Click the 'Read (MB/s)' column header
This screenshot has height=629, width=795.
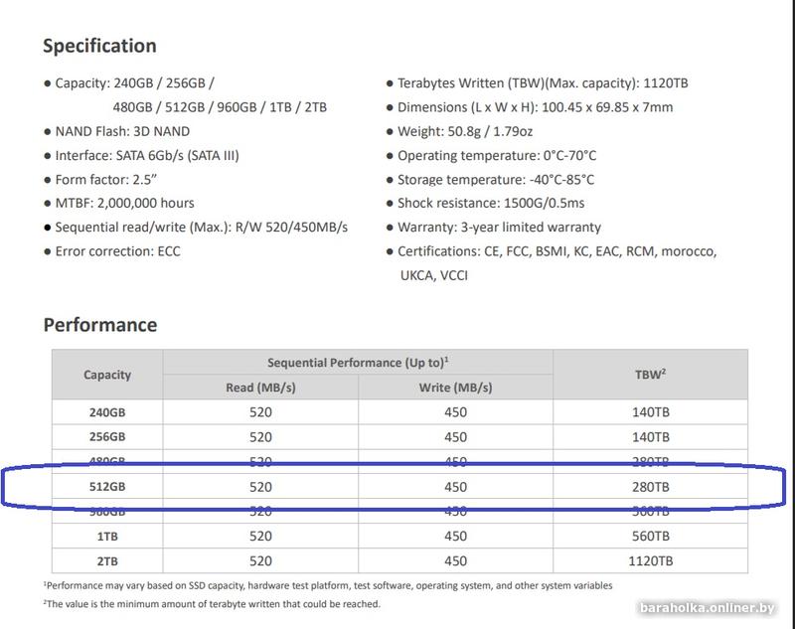pos(260,388)
